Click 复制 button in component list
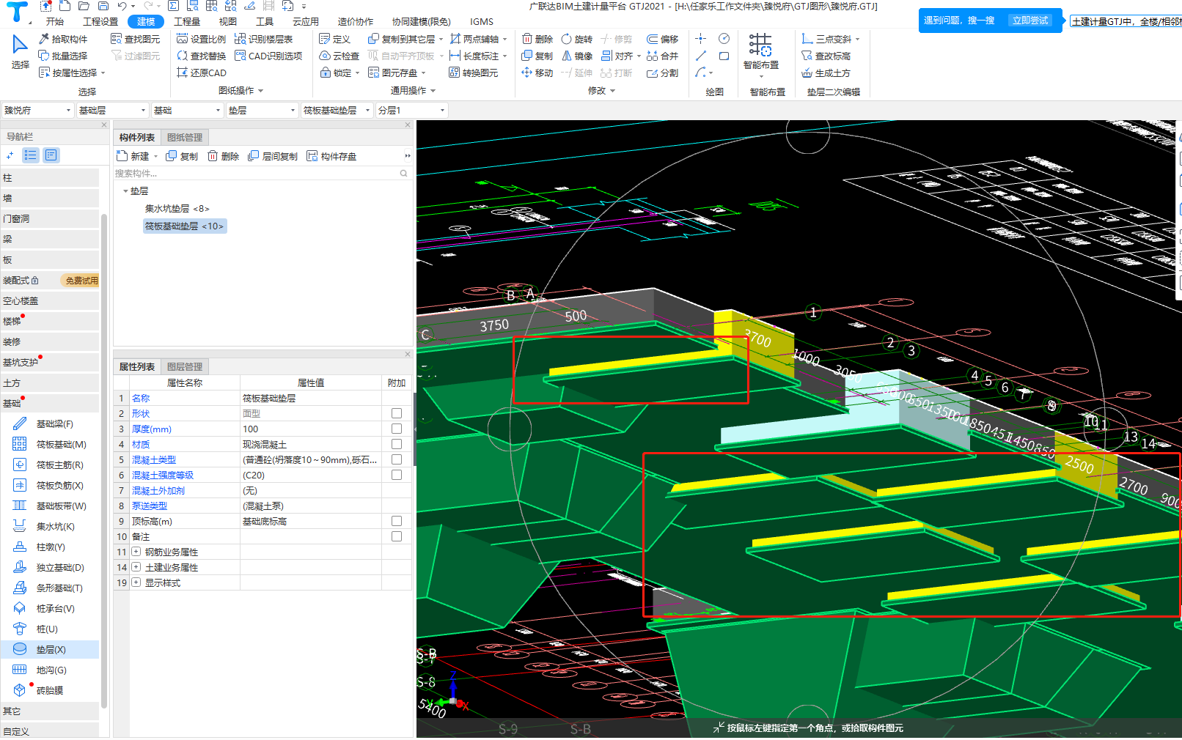 182,156
